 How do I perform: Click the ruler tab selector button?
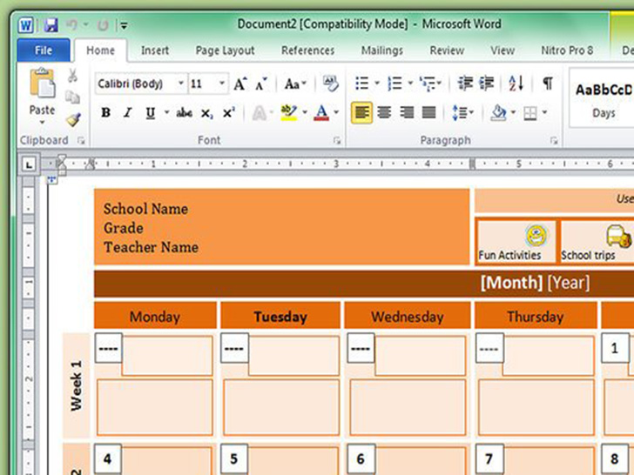click(29, 164)
